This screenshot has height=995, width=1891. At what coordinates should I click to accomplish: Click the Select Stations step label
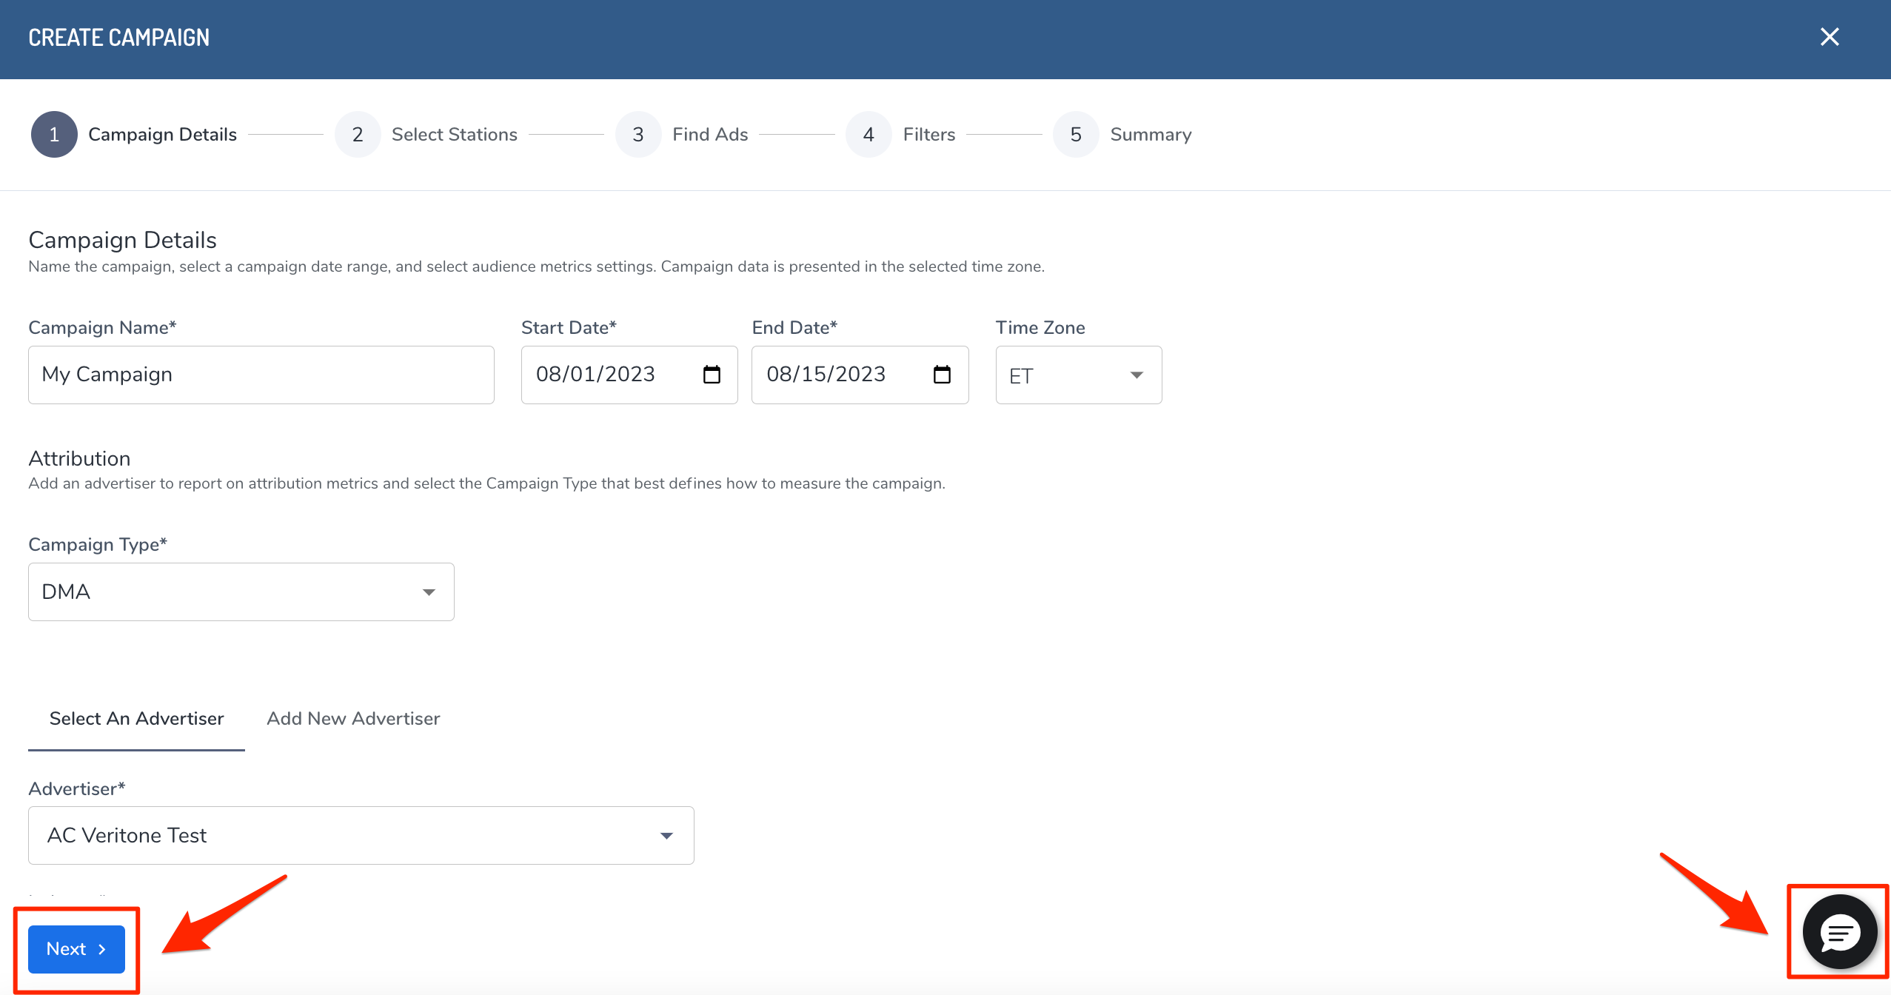[454, 135]
